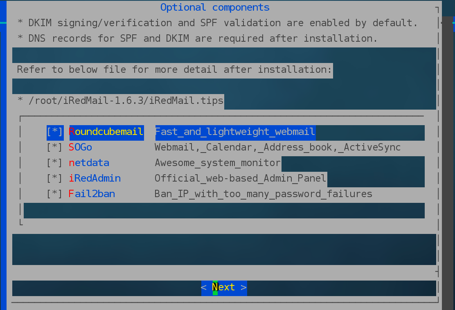455x310 pixels.
Task: Click the Webmail,_Calendar,_Address_book,_ActiveSync description
Action: [278, 148]
